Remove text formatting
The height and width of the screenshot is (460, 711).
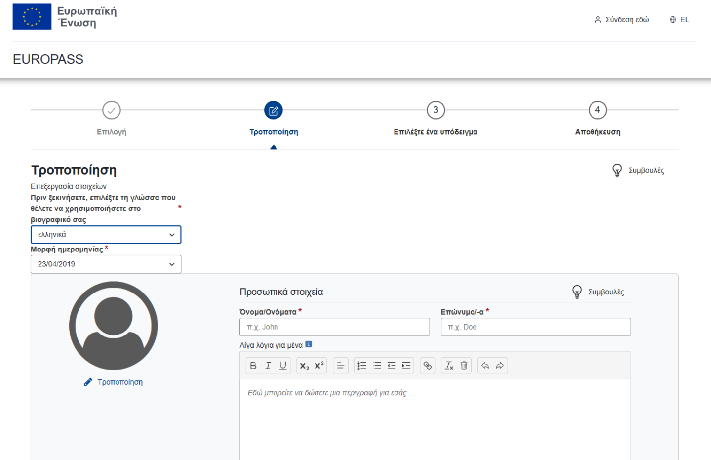pyautogui.click(x=449, y=366)
